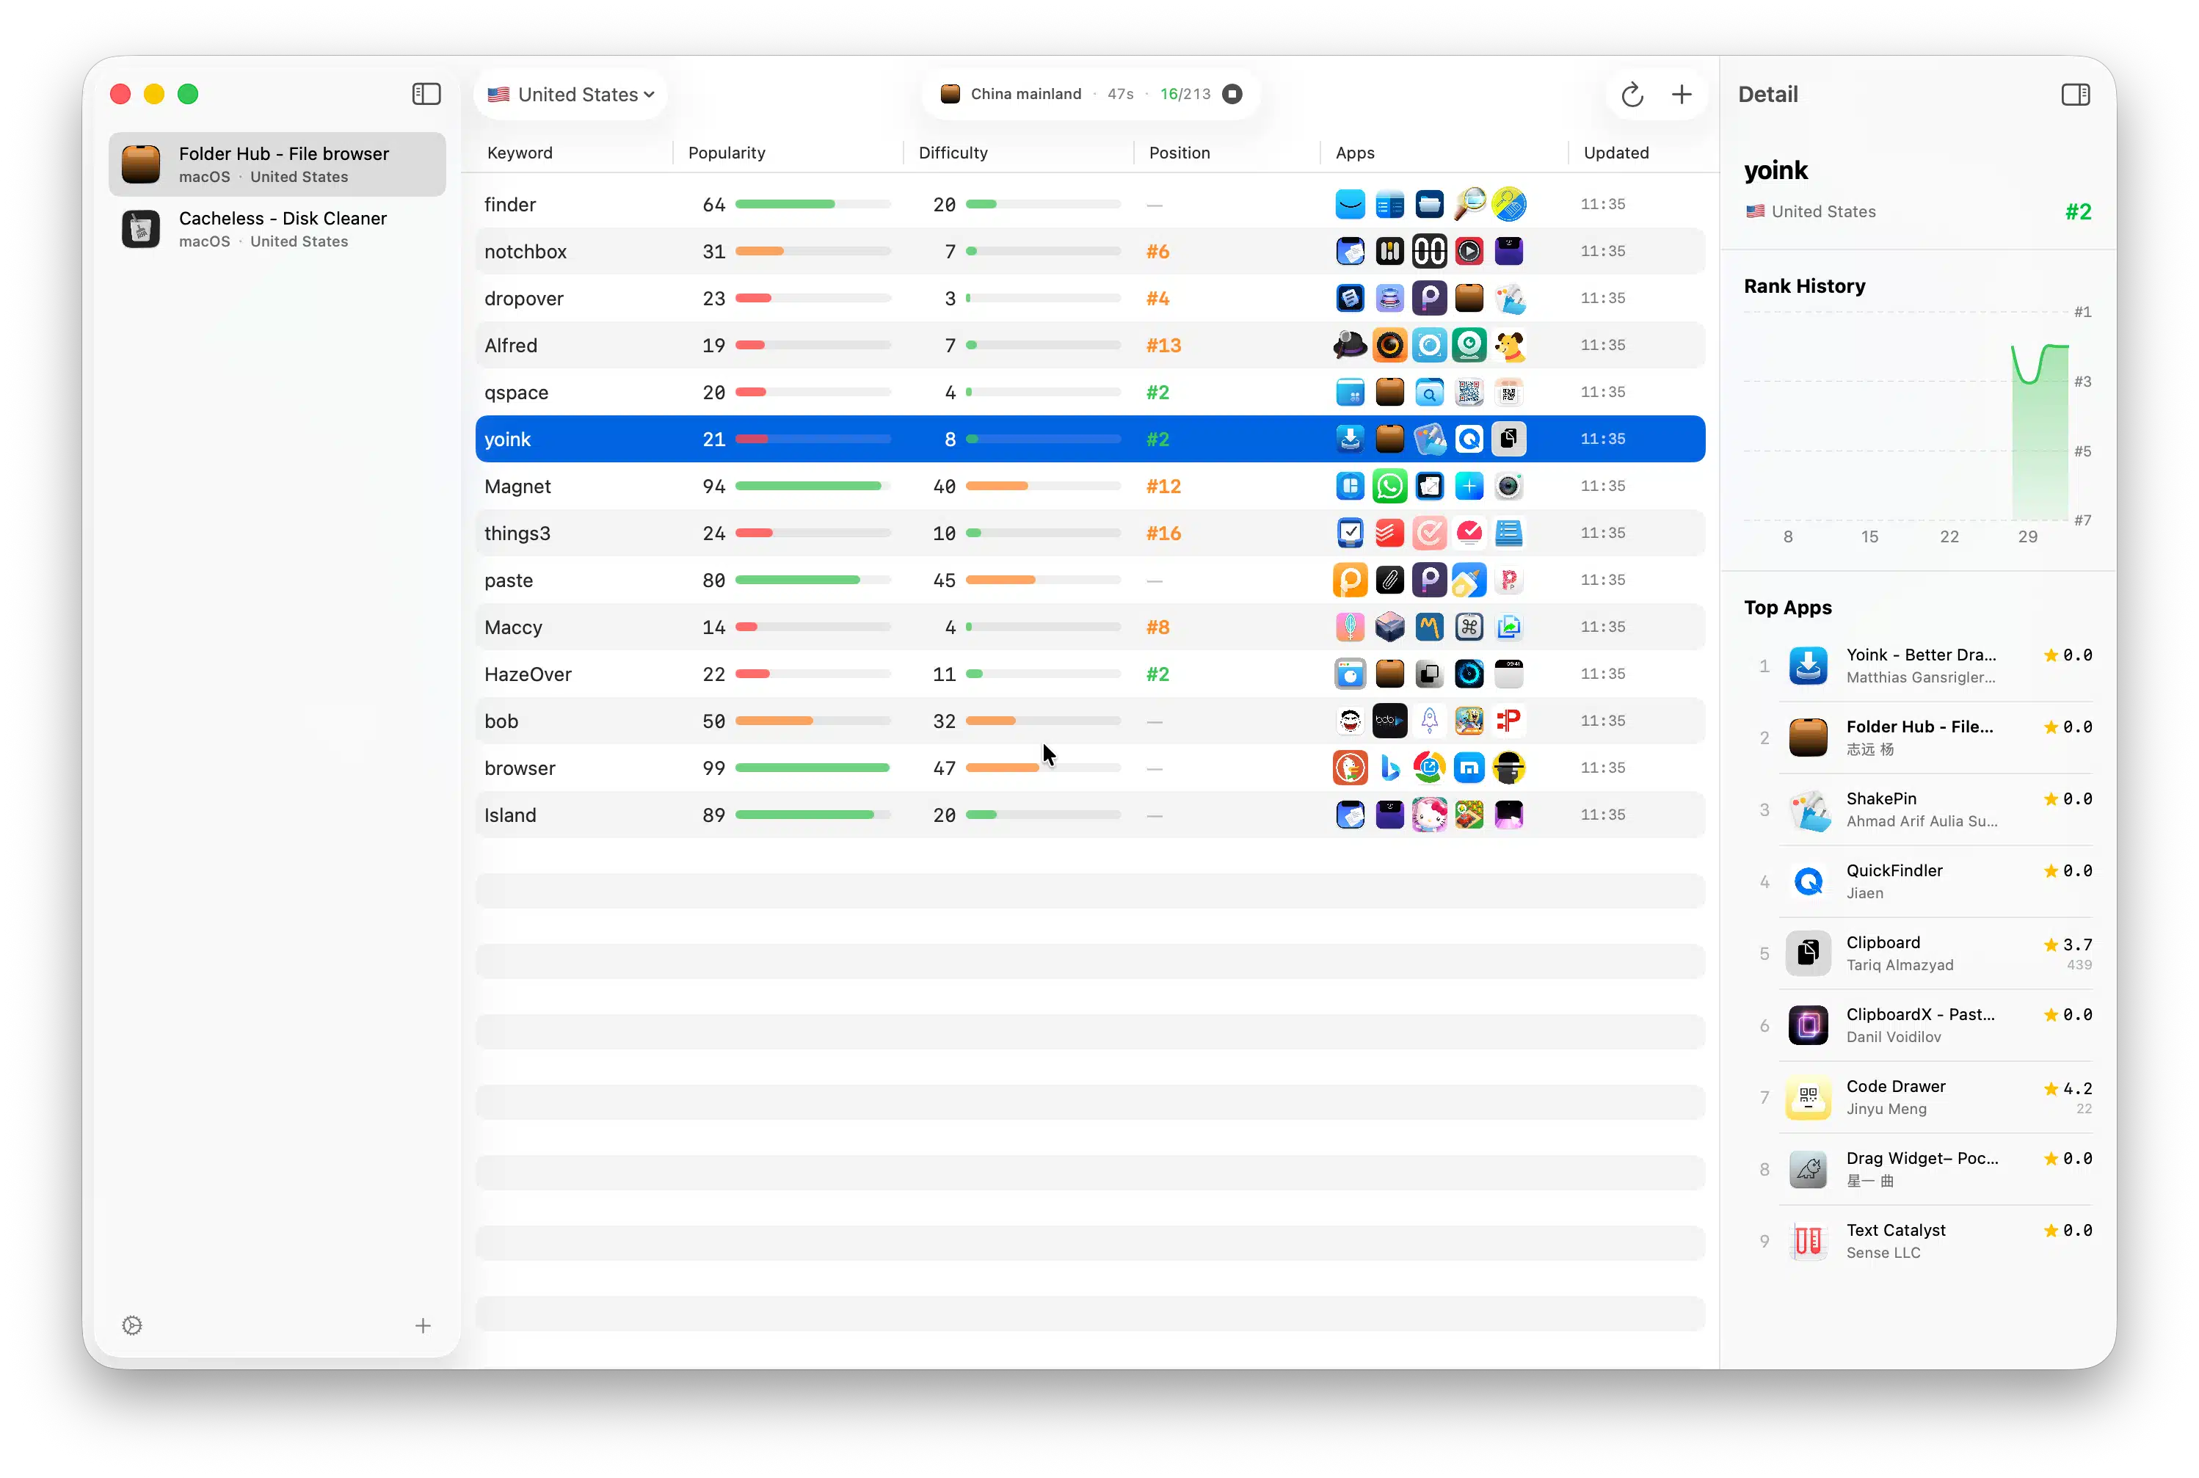Select the bob keyword row
The width and height of the screenshot is (2199, 1478).
click(1090, 721)
